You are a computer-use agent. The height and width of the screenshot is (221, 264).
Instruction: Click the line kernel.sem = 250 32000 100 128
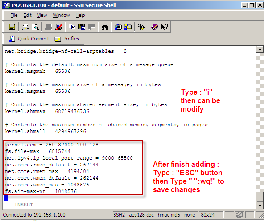(52, 145)
